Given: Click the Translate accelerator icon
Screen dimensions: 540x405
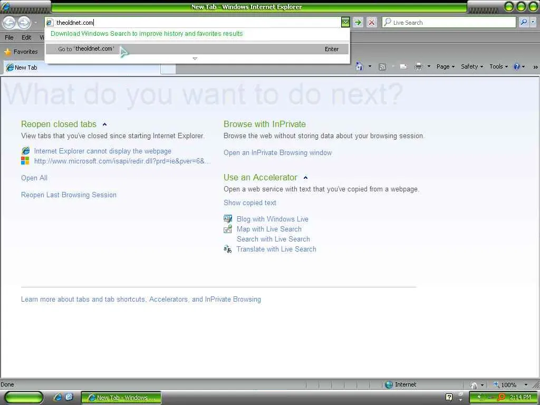Looking at the screenshot, I should pyautogui.click(x=228, y=249).
